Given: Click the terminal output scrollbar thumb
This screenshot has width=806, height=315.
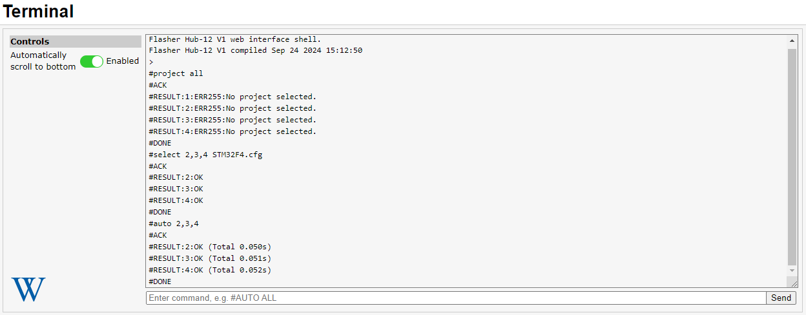Looking at the screenshot, I should 792,155.
